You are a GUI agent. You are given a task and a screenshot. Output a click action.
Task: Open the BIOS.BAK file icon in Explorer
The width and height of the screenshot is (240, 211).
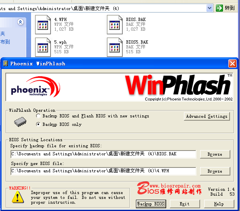coord(115,25)
